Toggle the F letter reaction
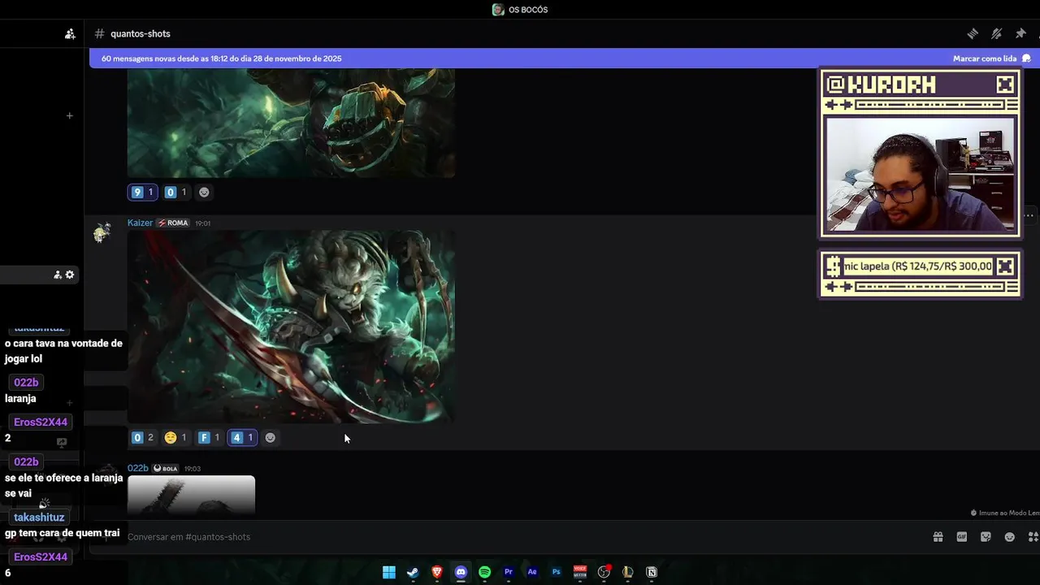 click(x=209, y=438)
